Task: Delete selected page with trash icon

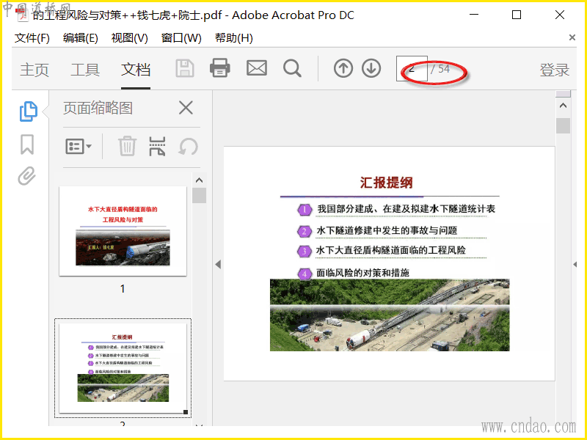Action: 127,146
